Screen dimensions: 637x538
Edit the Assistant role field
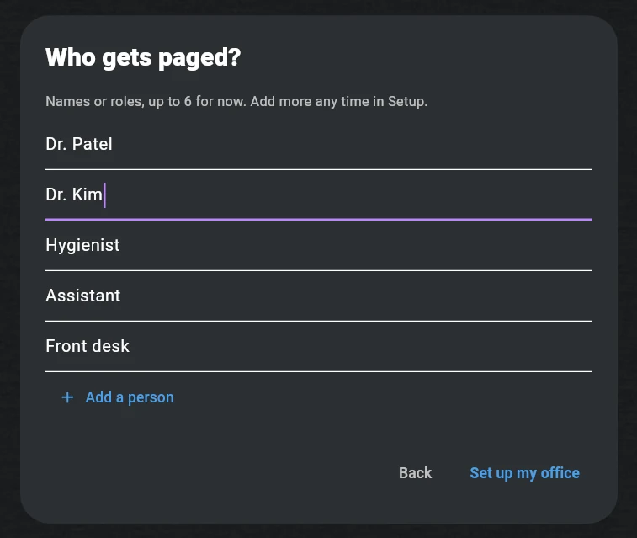(x=319, y=296)
